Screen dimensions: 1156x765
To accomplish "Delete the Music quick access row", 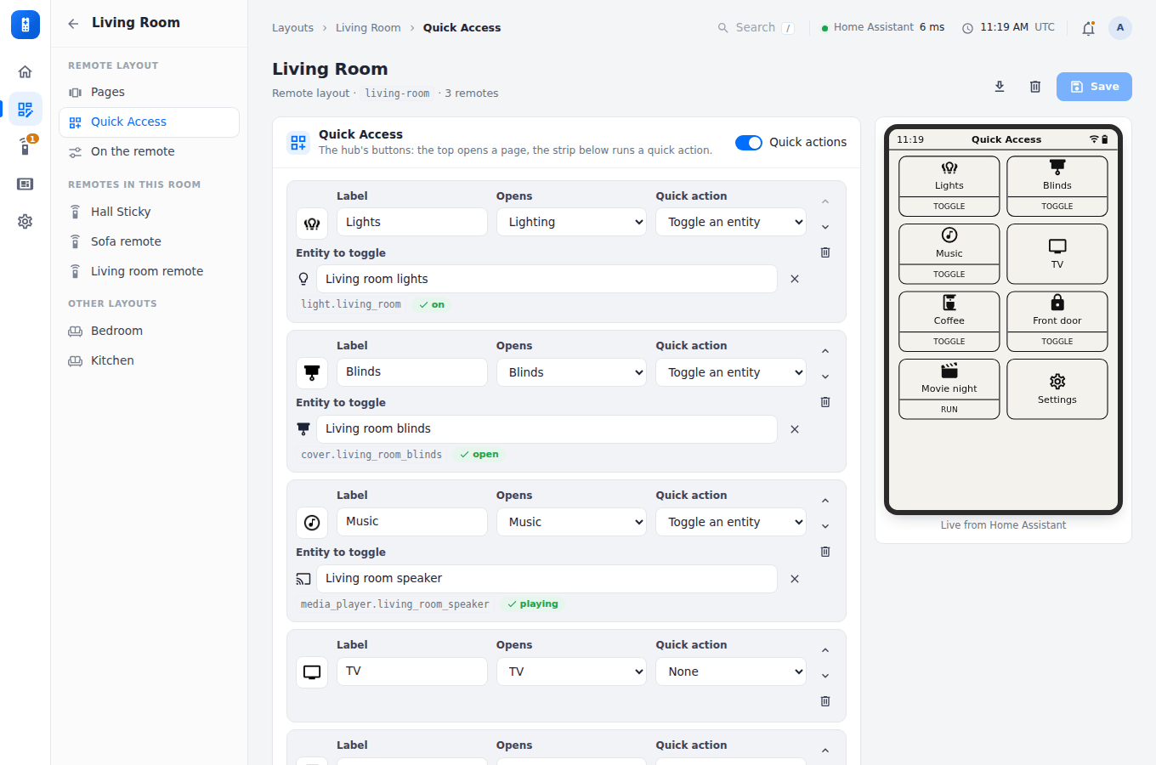I will (x=825, y=552).
